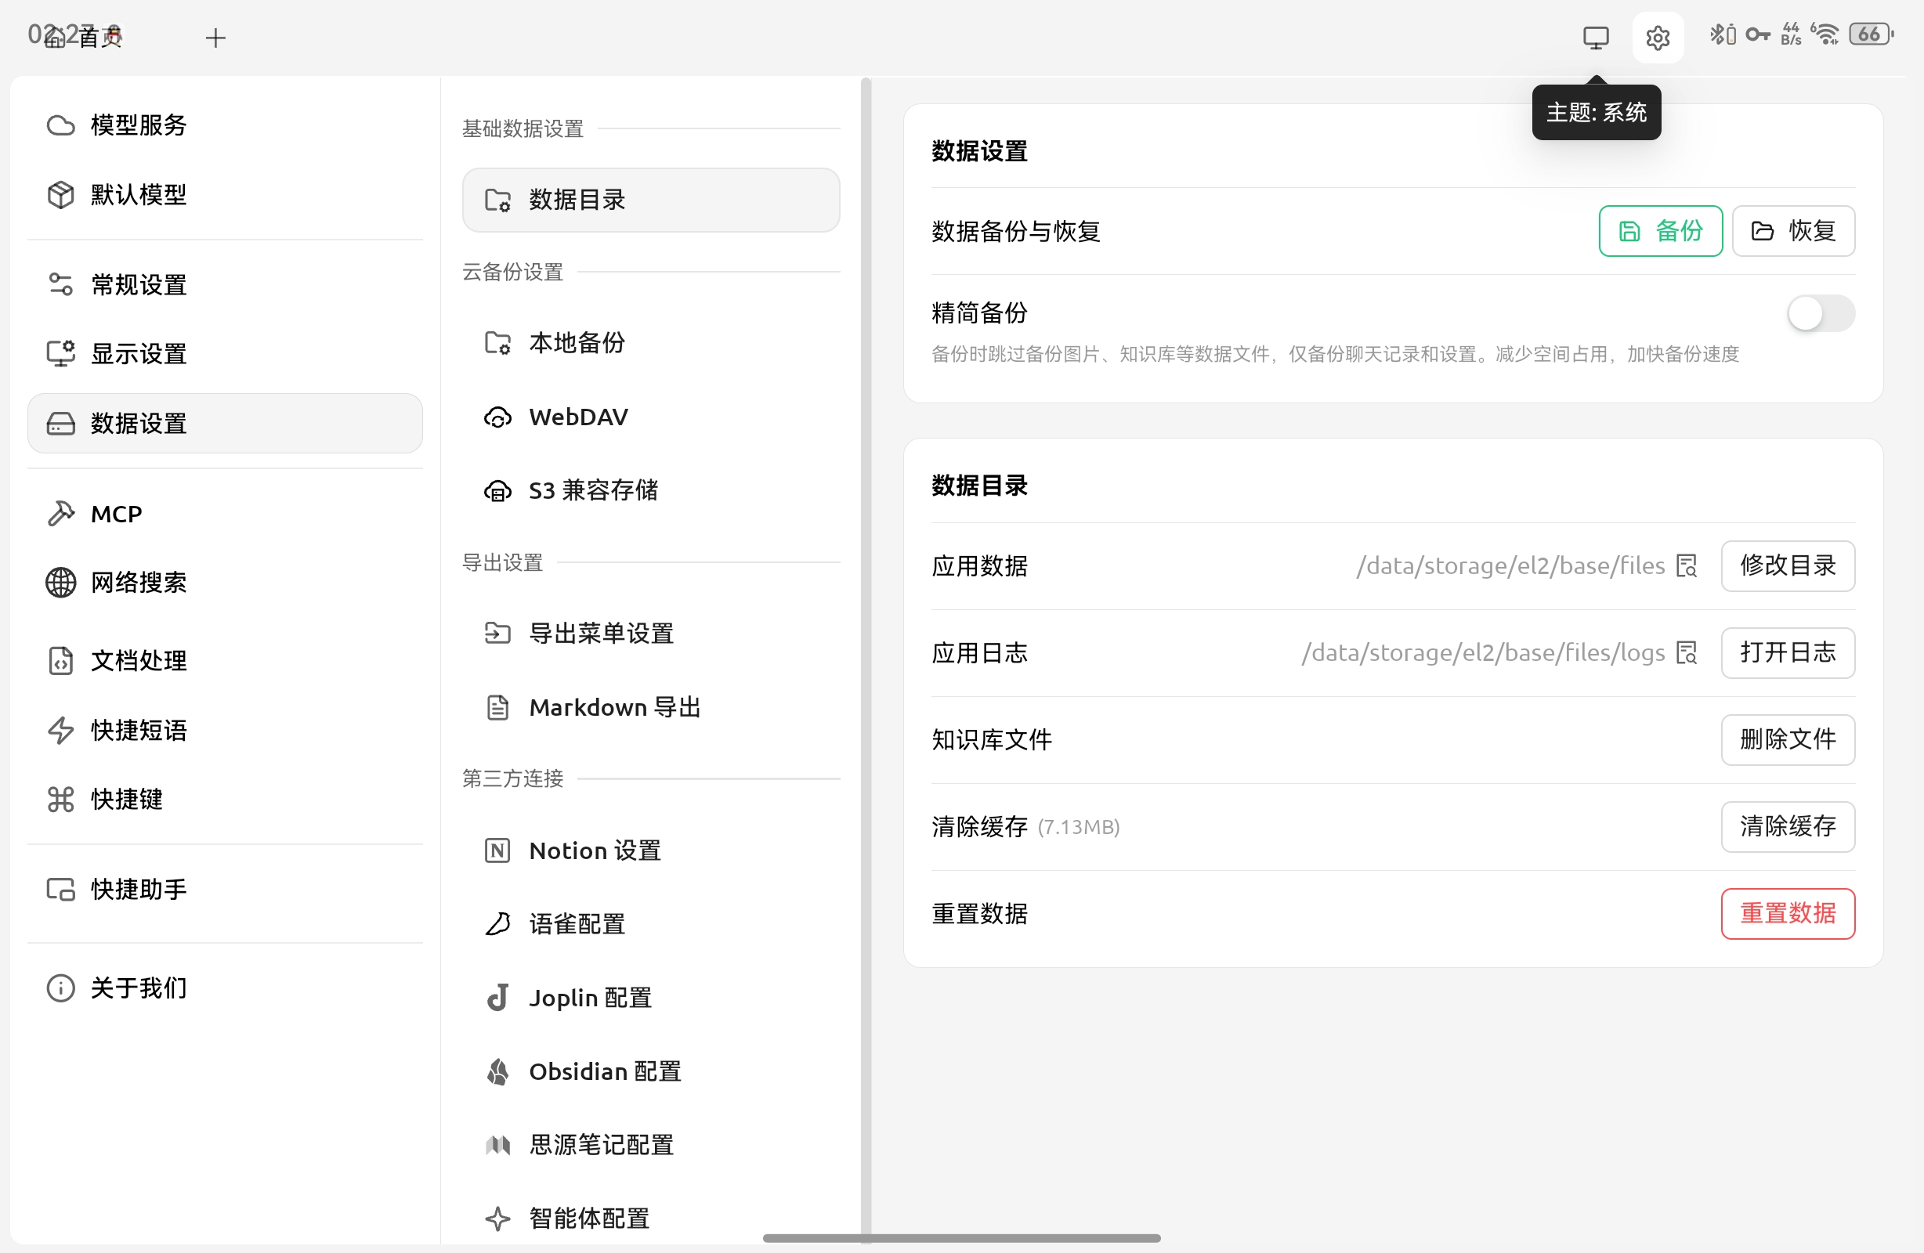Click the settings gear icon
1924x1253 pixels.
[x=1657, y=37]
